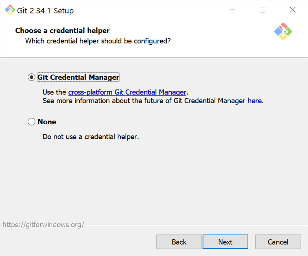Select the None radio button
The image size is (308, 256).
pos(32,122)
